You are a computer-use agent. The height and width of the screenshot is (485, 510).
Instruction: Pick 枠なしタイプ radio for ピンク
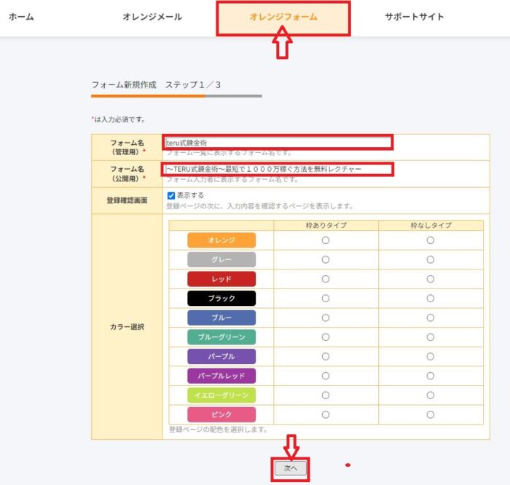click(431, 414)
